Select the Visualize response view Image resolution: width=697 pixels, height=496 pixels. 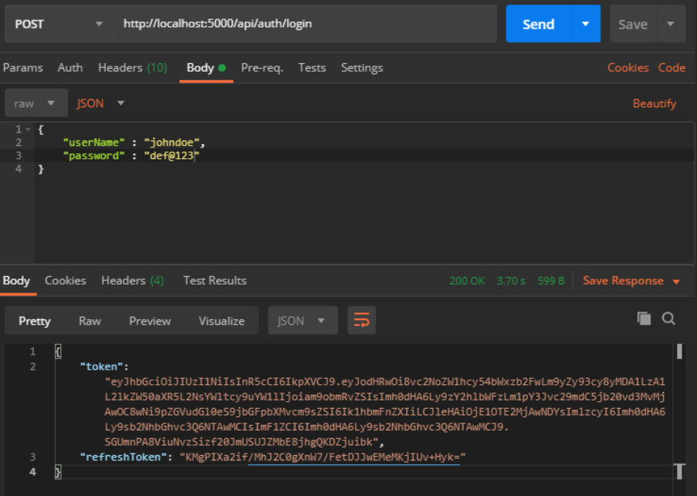click(x=222, y=321)
